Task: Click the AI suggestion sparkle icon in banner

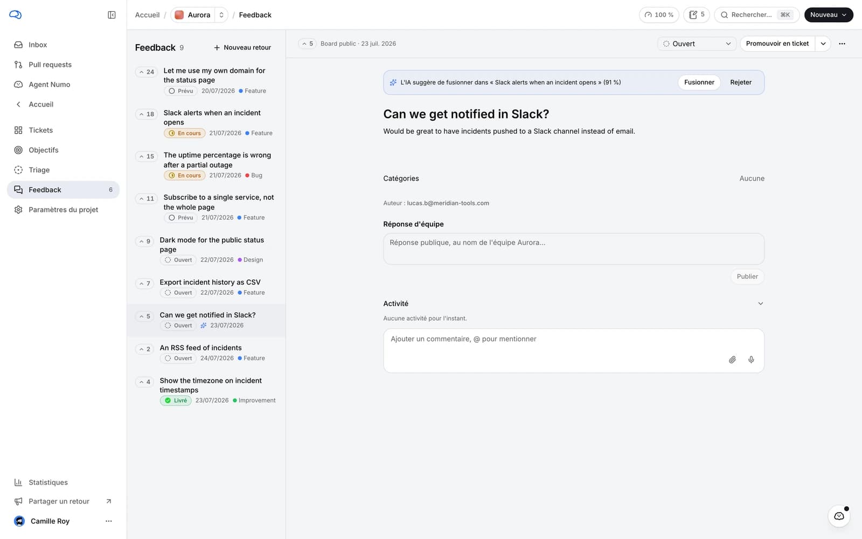Action: [393, 82]
